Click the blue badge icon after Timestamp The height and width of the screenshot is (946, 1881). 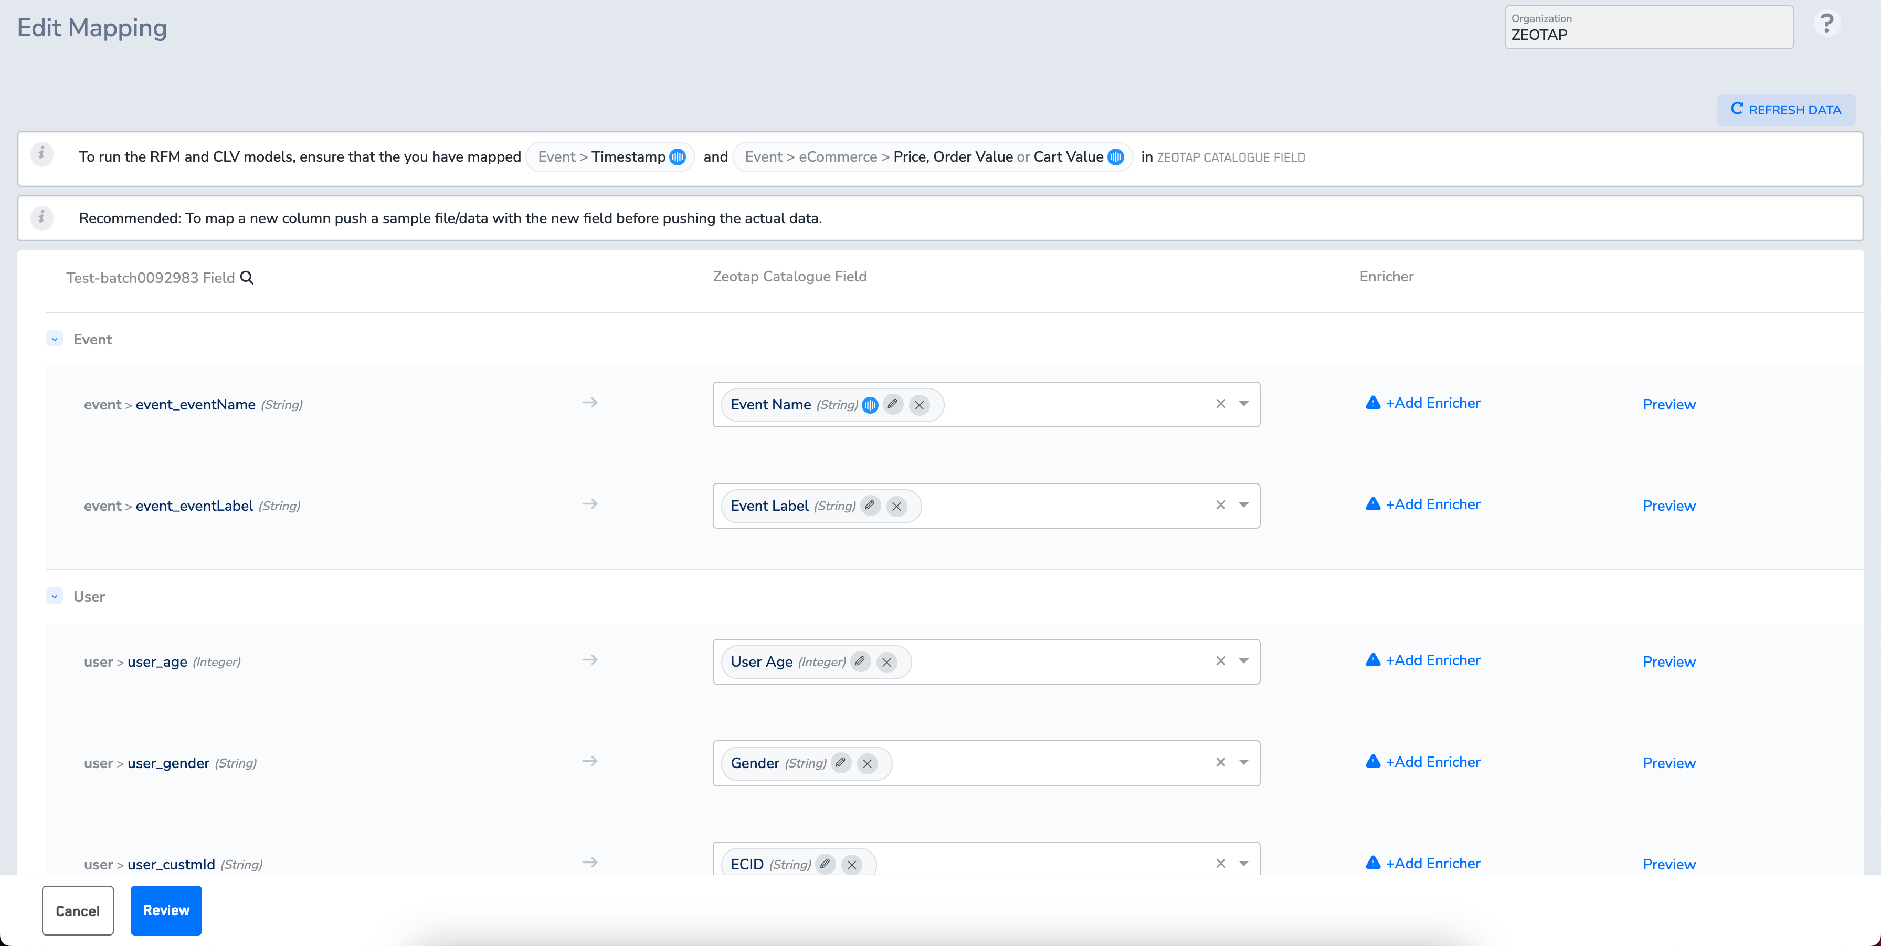(678, 157)
